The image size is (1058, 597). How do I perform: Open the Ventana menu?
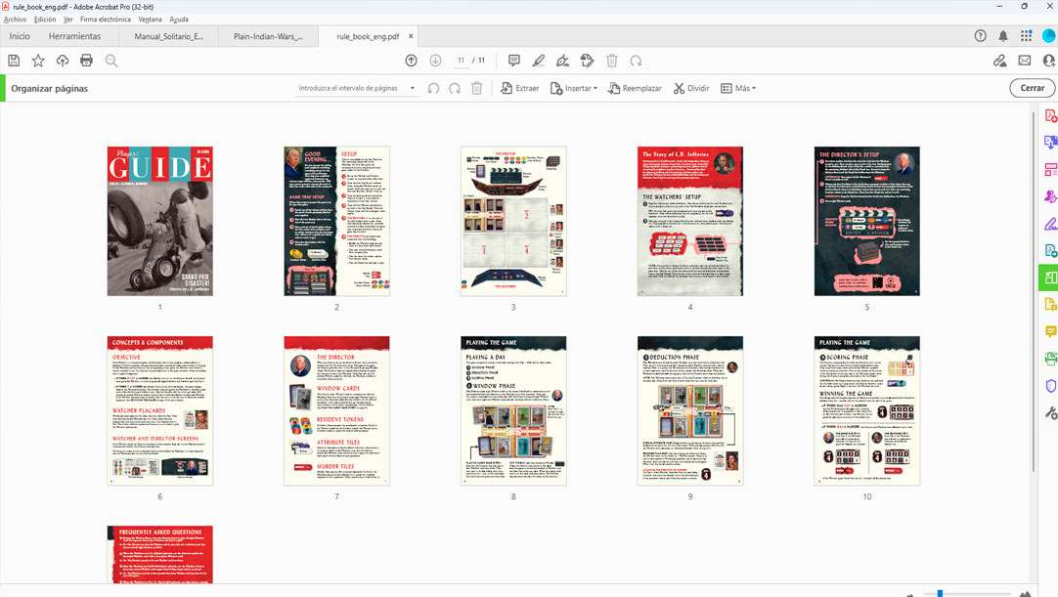150,20
